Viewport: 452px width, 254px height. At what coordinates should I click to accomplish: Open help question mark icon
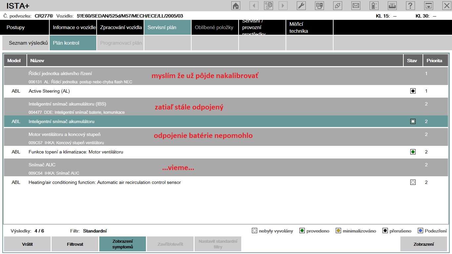tap(410, 6)
